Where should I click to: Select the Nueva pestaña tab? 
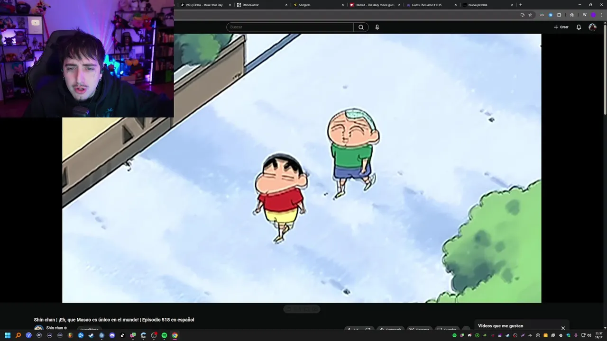coord(488,5)
